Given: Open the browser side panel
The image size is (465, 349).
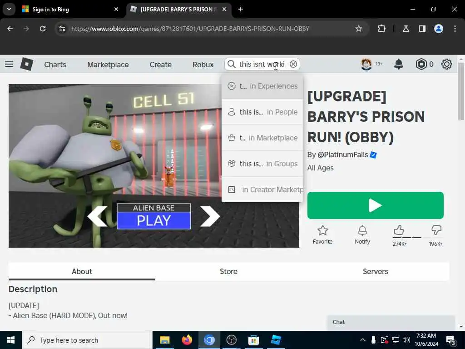Looking at the screenshot, I should (x=422, y=29).
